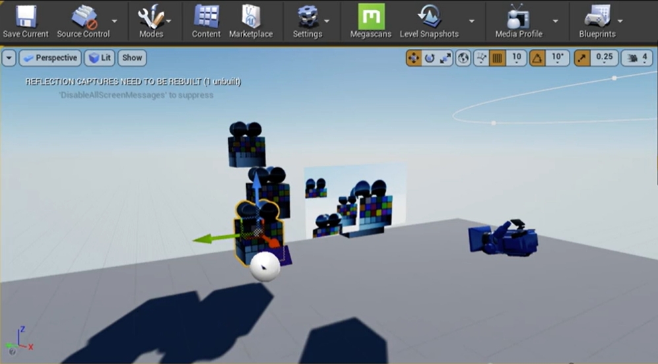Open the Marketplace
This screenshot has height=364, width=658.
[x=250, y=21]
